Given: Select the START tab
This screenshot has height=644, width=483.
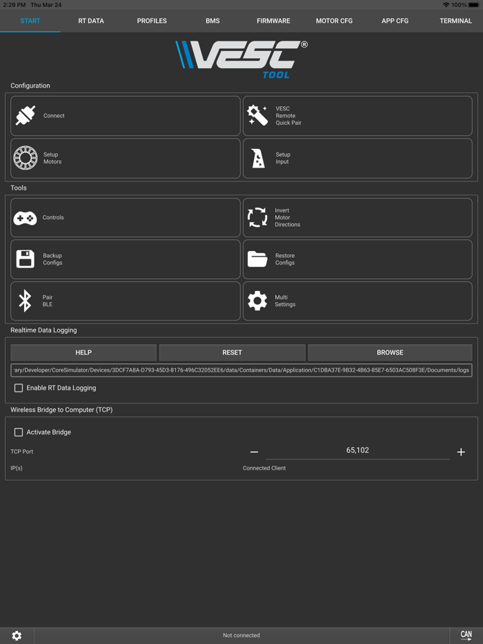Looking at the screenshot, I should coord(30,21).
